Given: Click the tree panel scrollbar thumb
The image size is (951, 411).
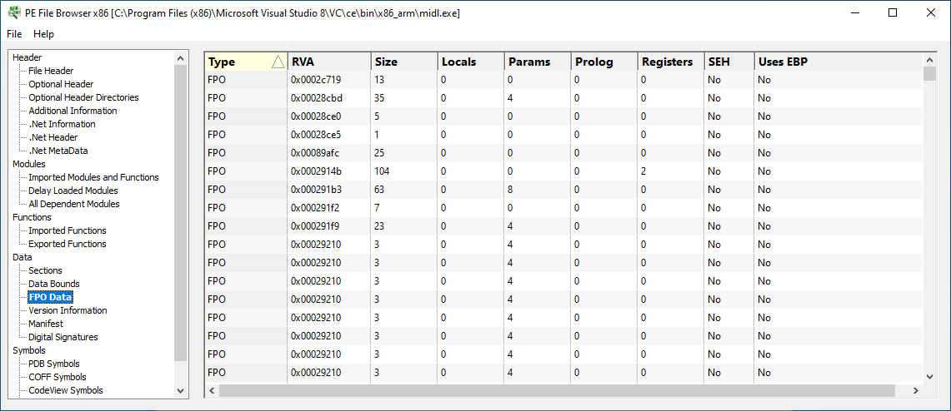Looking at the screenshot, I should pos(180,212).
